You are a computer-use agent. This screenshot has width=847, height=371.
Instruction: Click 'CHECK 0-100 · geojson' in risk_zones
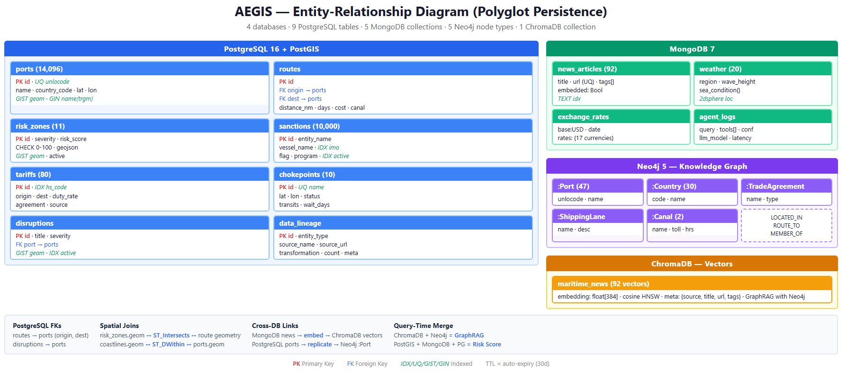pyautogui.click(x=47, y=148)
